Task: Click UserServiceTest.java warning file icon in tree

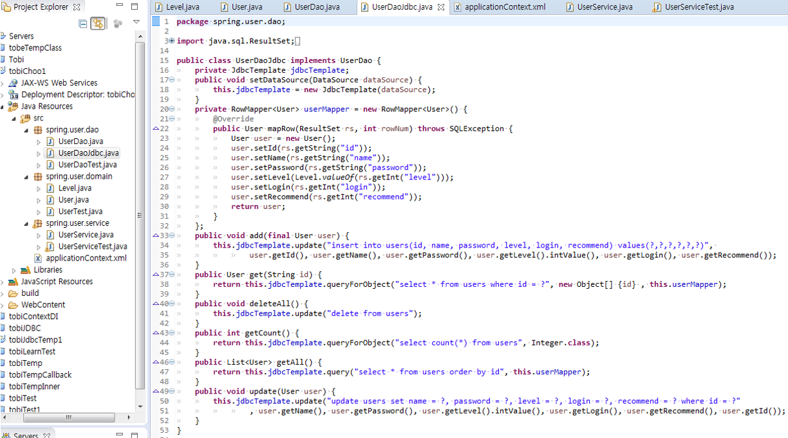Action: coord(50,246)
